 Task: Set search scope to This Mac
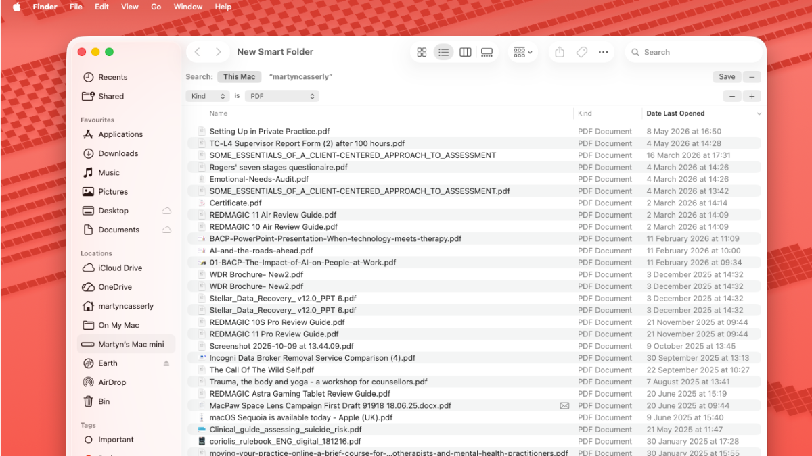(240, 77)
